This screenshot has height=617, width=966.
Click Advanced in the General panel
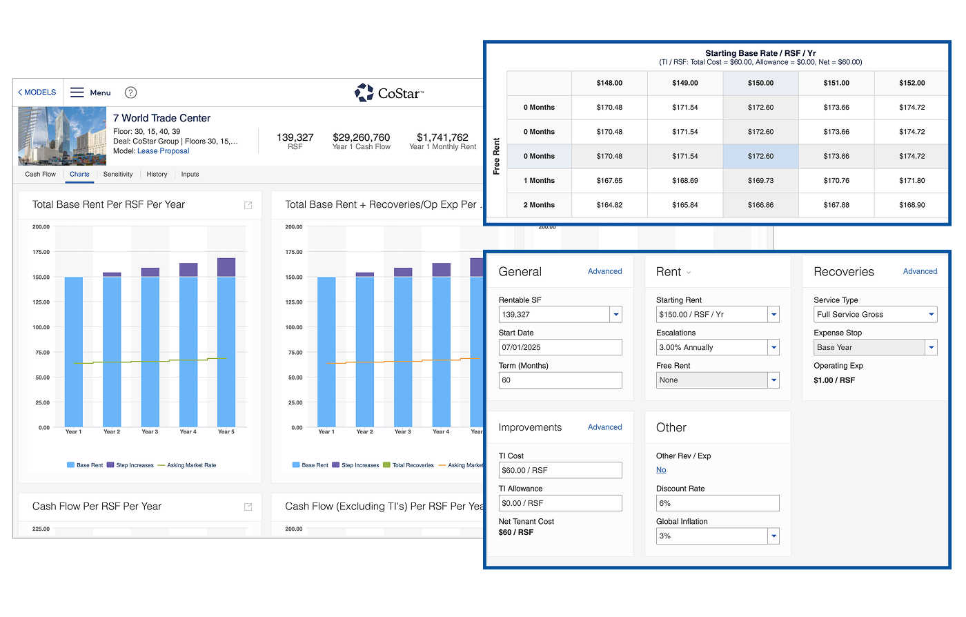604,271
